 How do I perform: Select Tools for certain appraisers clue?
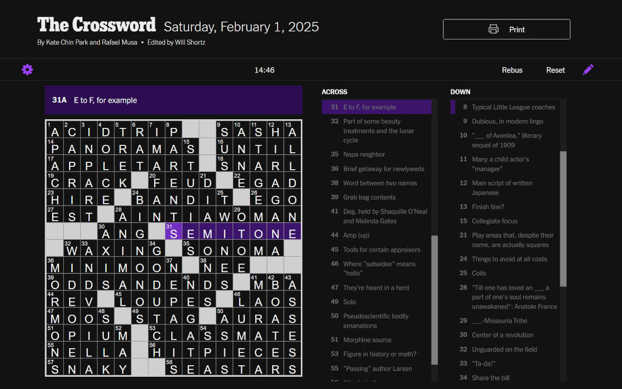click(x=377, y=250)
